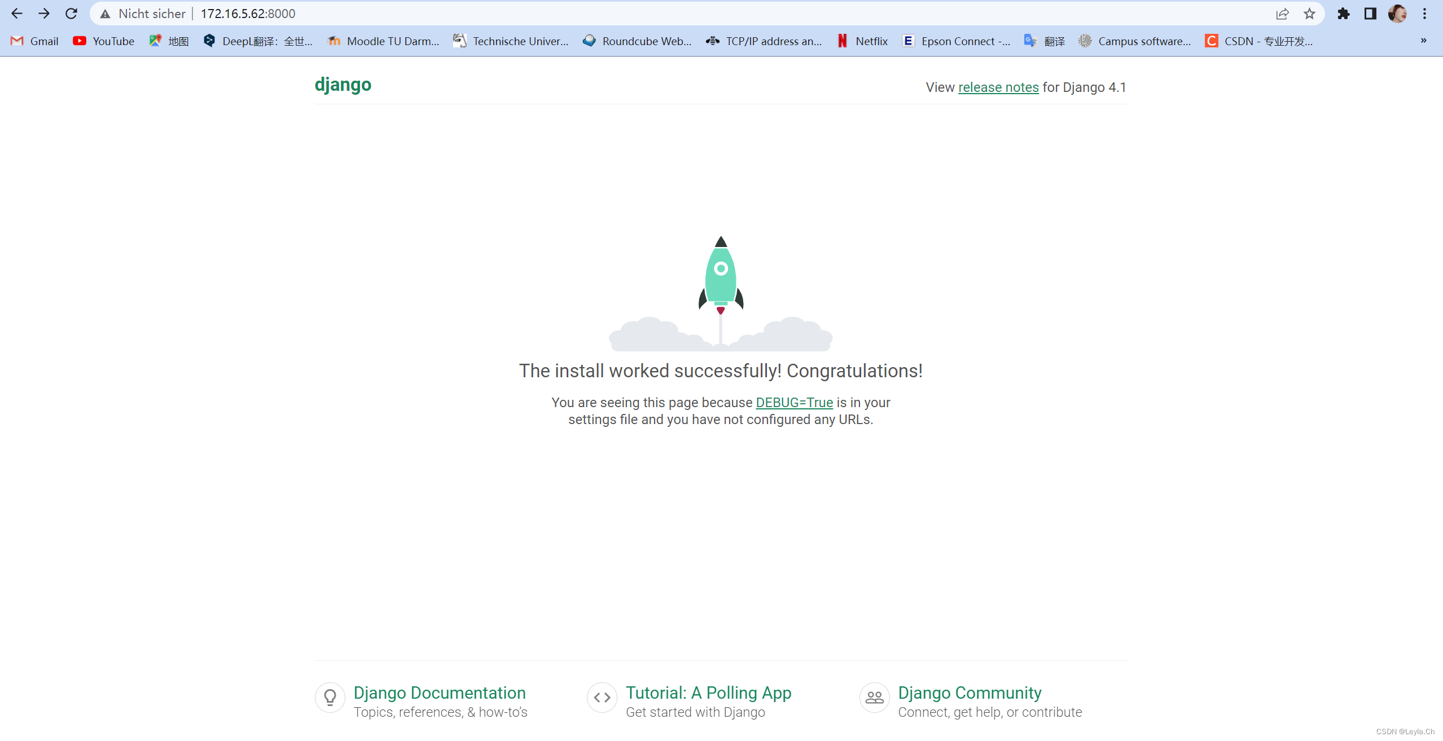
Task: Click the share page icon
Action: 1282,14
